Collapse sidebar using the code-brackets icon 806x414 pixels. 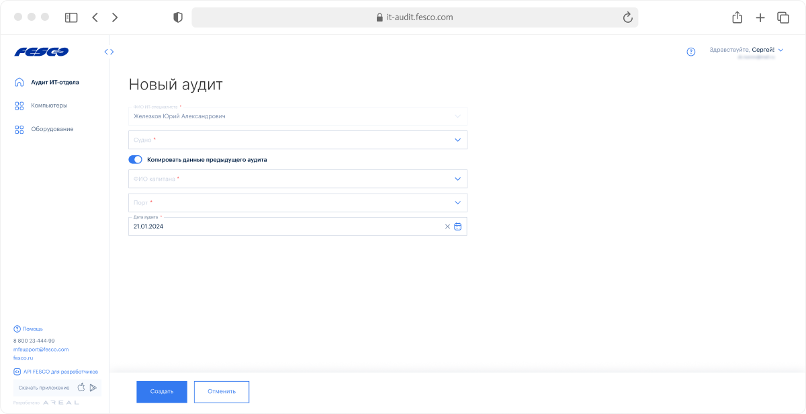pos(109,52)
